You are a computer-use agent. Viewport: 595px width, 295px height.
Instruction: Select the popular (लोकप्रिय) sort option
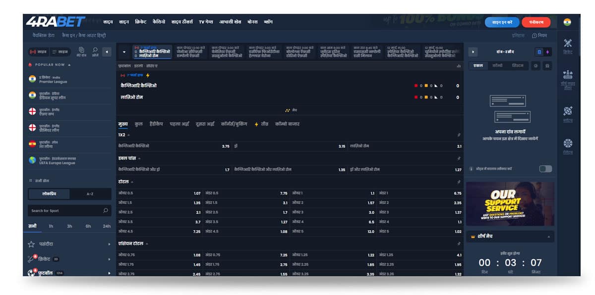[x=49, y=194]
